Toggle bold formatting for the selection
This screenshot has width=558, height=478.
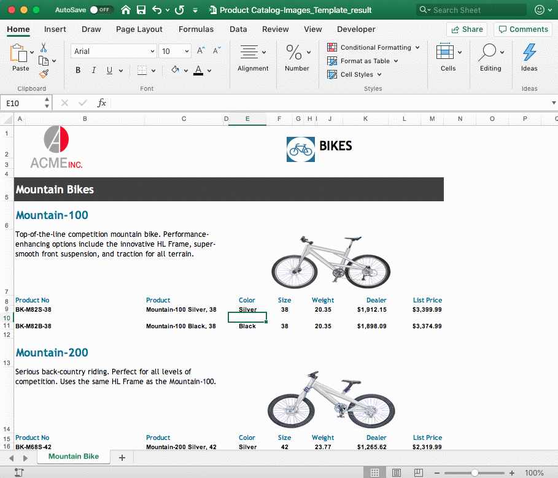tap(77, 70)
